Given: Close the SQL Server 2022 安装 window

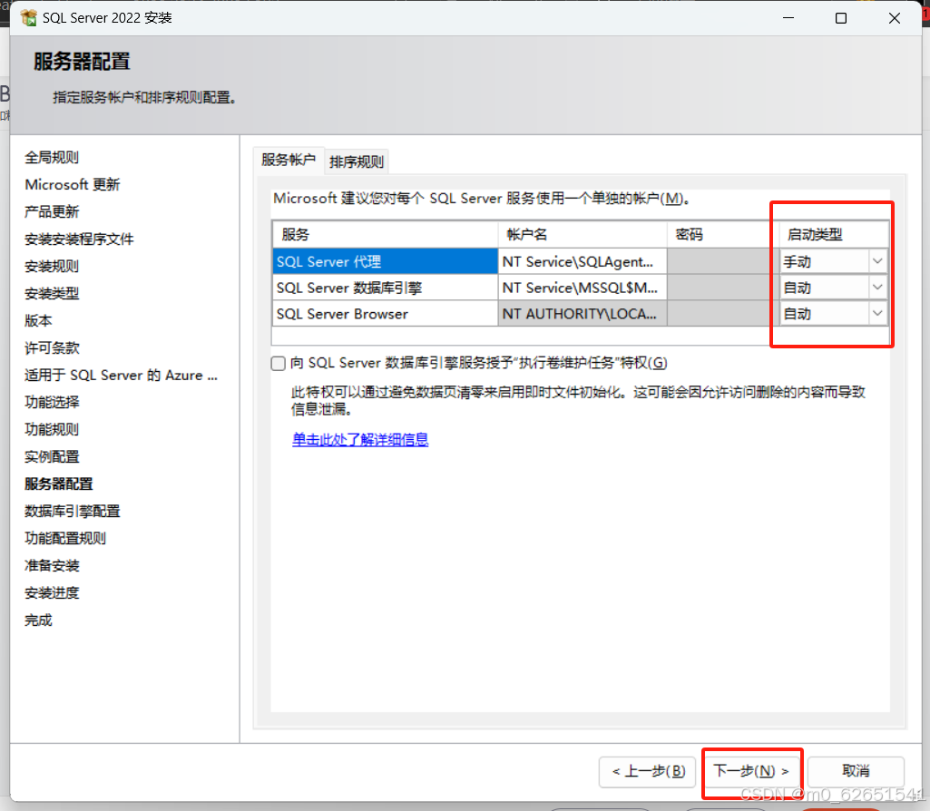Looking at the screenshot, I should click(x=895, y=18).
